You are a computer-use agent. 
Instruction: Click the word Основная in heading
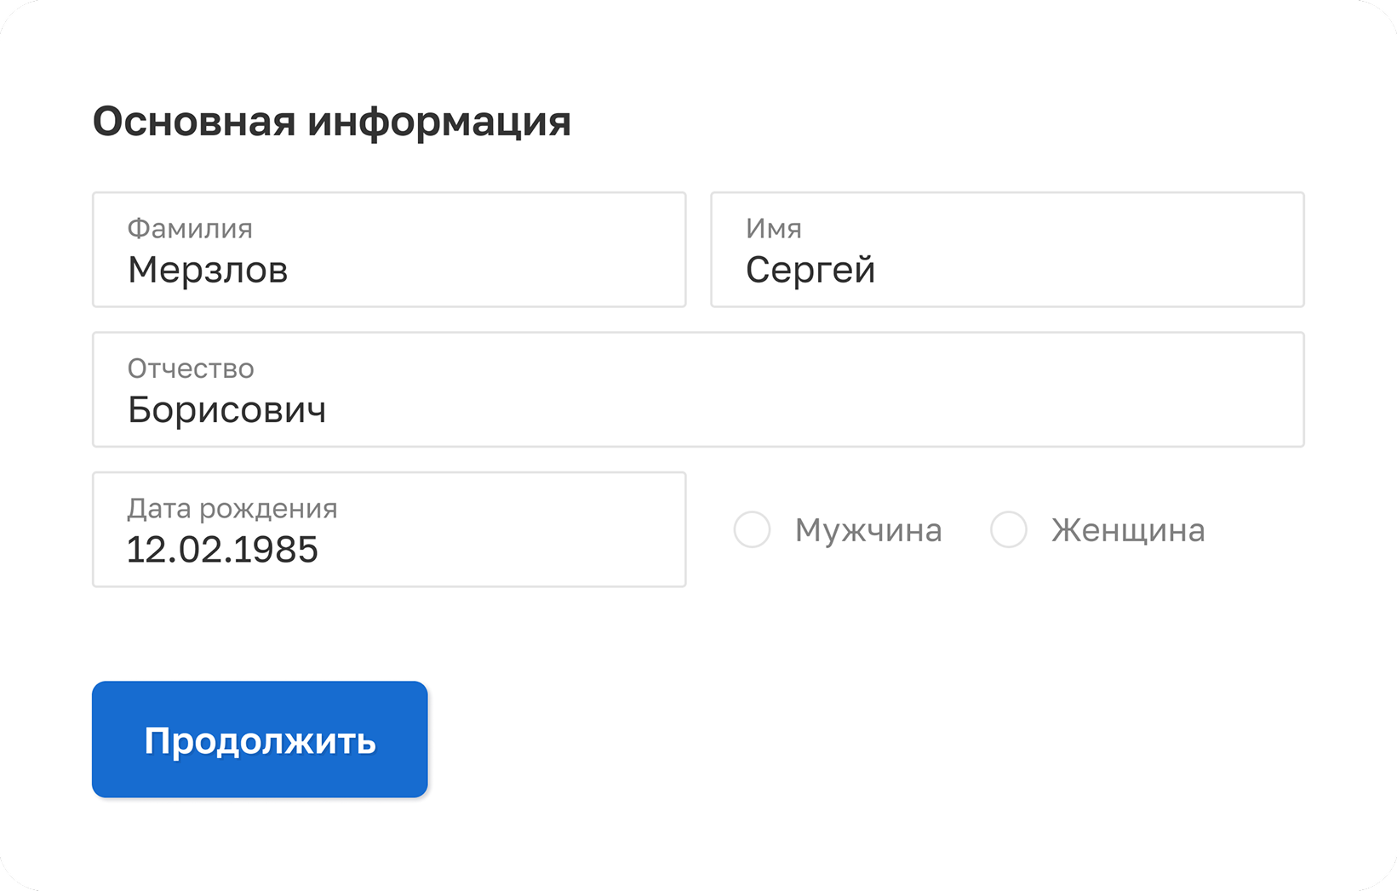pyautogui.click(x=194, y=122)
